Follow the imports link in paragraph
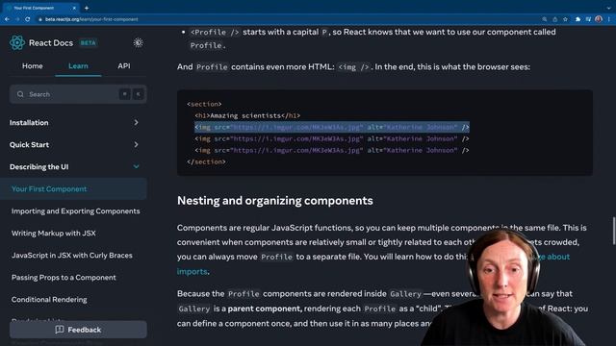 (x=192, y=271)
